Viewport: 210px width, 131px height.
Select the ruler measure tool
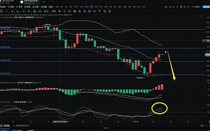click(64, 11)
